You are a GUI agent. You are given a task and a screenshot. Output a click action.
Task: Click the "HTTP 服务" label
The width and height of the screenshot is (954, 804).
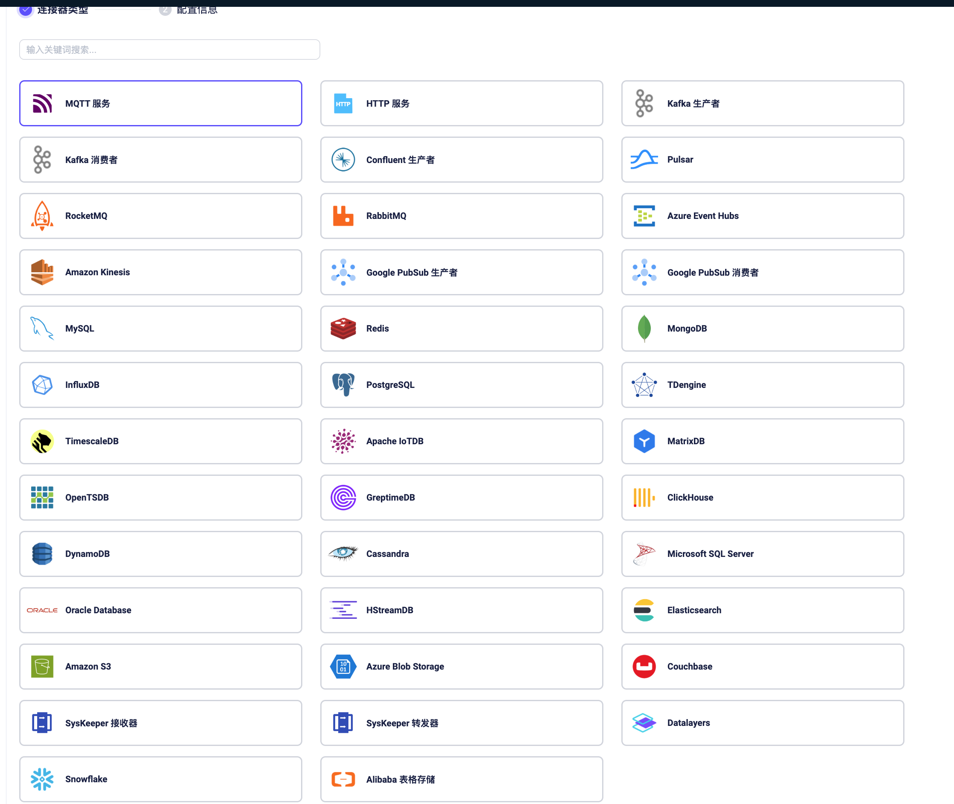(x=388, y=103)
